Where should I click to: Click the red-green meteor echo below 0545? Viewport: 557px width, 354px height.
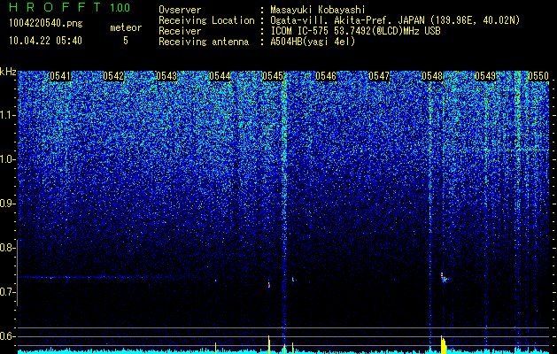coord(269,284)
